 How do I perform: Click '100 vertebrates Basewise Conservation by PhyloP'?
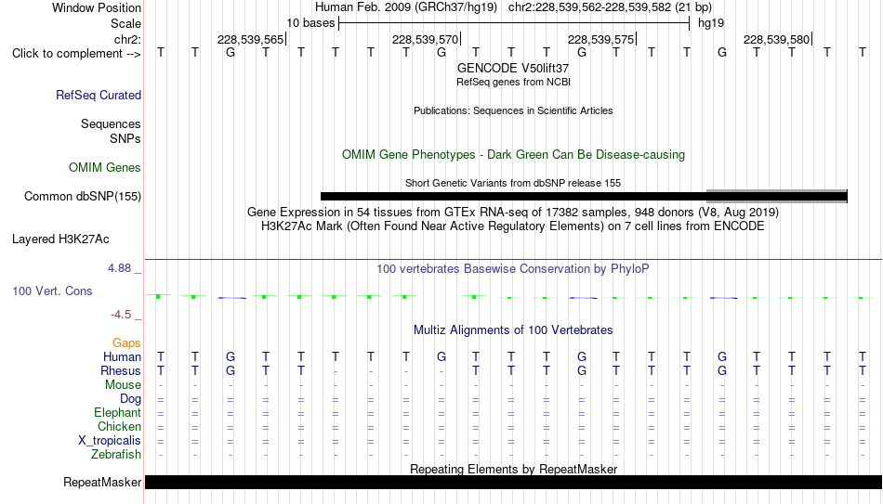513,269
